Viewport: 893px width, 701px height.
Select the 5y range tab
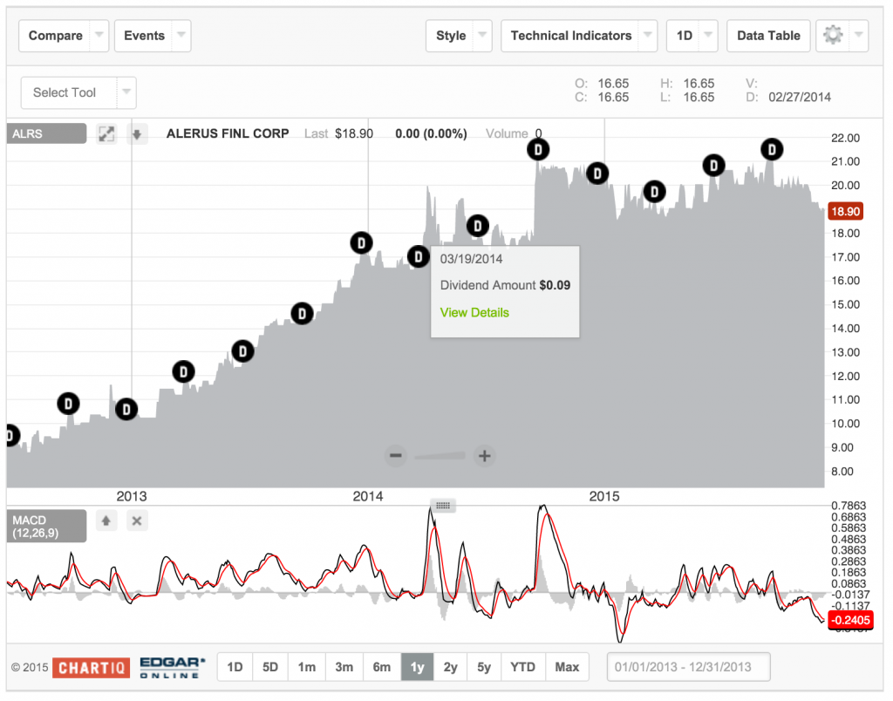coord(484,667)
